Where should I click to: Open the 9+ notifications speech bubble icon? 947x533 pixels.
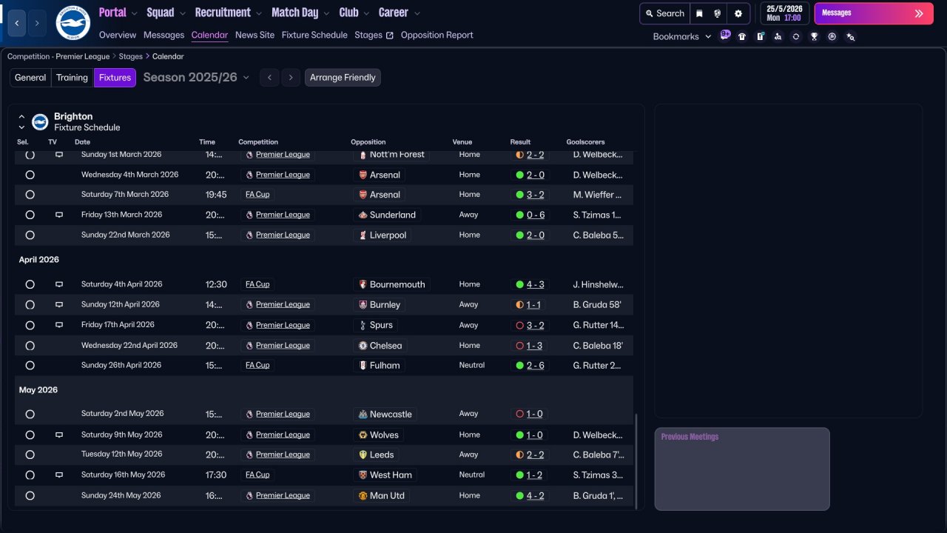(x=725, y=35)
